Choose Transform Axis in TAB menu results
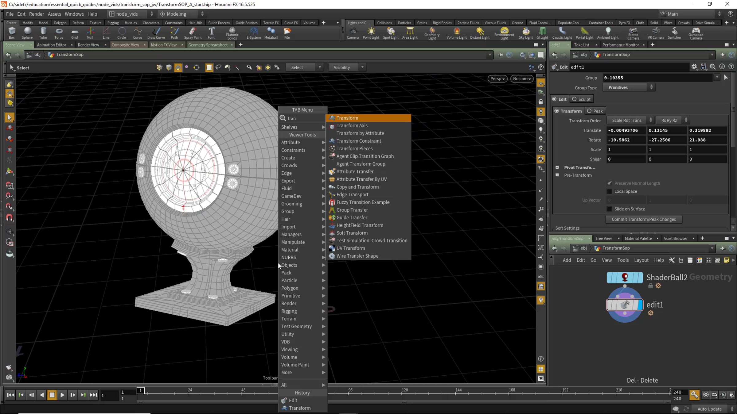The height and width of the screenshot is (414, 737). (x=368, y=126)
